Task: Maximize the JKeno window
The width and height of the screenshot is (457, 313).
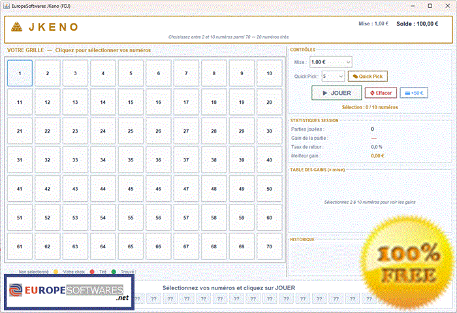Action: [430, 6]
